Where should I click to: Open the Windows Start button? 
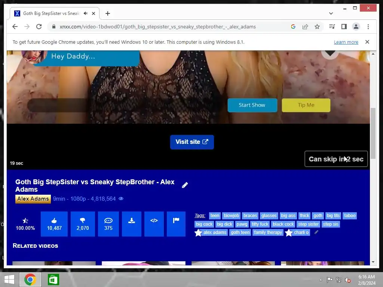click(9, 280)
